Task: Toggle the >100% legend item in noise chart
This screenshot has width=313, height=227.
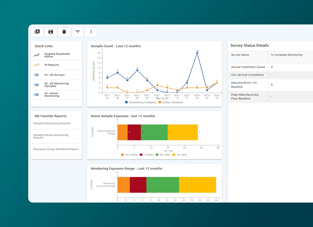Action: pos(146,155)
